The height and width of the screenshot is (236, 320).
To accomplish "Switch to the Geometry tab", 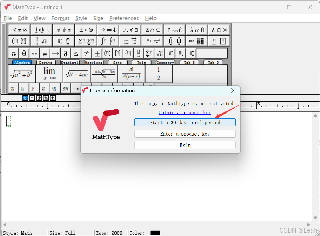I will click(x=165, y=62).
